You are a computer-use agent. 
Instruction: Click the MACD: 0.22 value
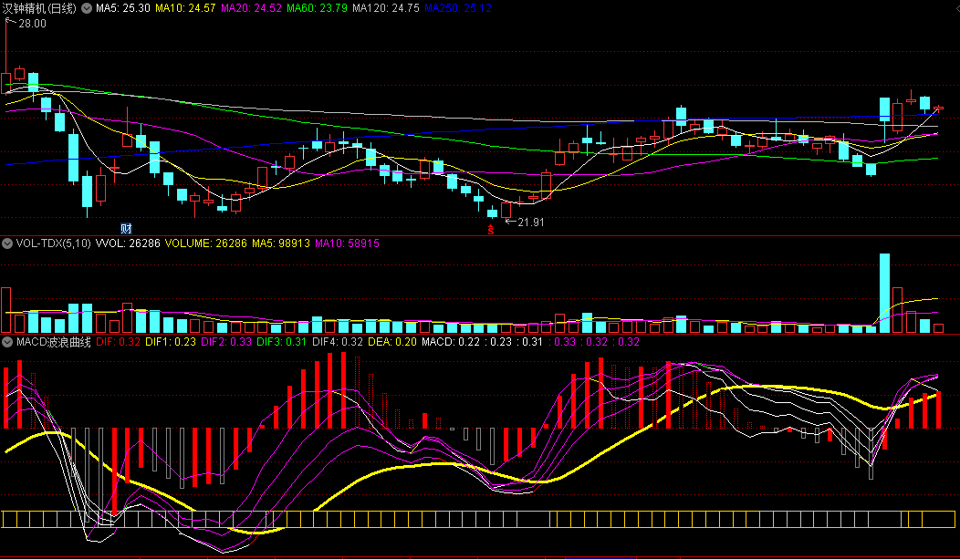[451, 342]
